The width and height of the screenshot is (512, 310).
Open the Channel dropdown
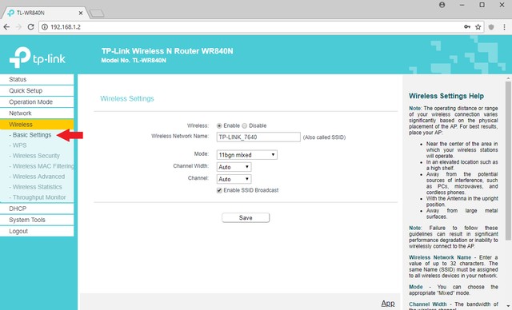[x=234, y=179]
